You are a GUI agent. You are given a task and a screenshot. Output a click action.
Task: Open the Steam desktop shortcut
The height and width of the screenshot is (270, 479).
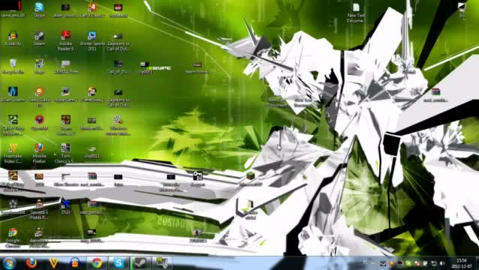point(39,38)
